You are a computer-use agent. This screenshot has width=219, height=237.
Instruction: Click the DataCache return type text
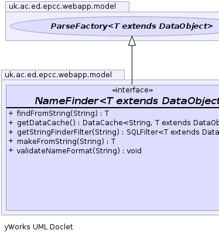point(102,123)
